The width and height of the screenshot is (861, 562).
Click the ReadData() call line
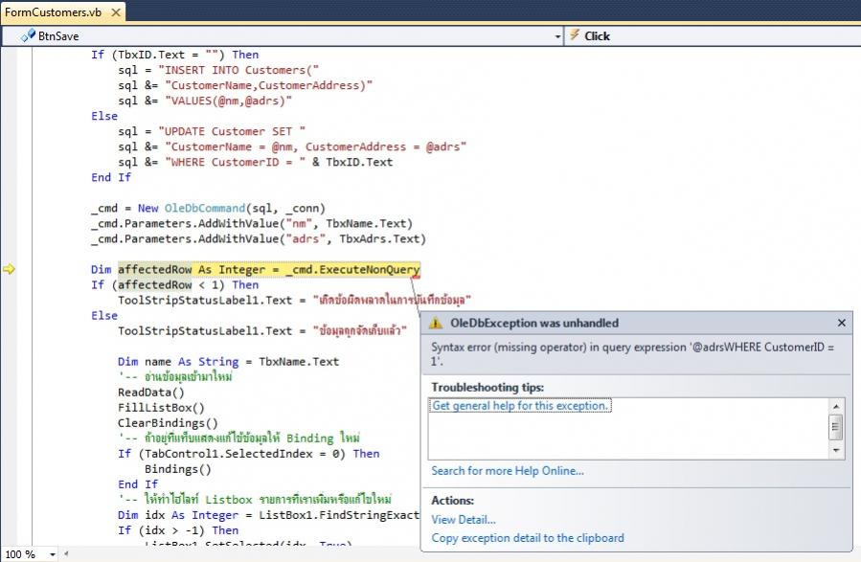[151, 393]
